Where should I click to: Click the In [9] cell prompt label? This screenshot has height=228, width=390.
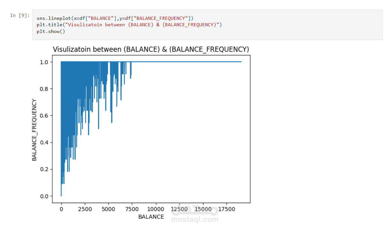[x=20, y=15]
